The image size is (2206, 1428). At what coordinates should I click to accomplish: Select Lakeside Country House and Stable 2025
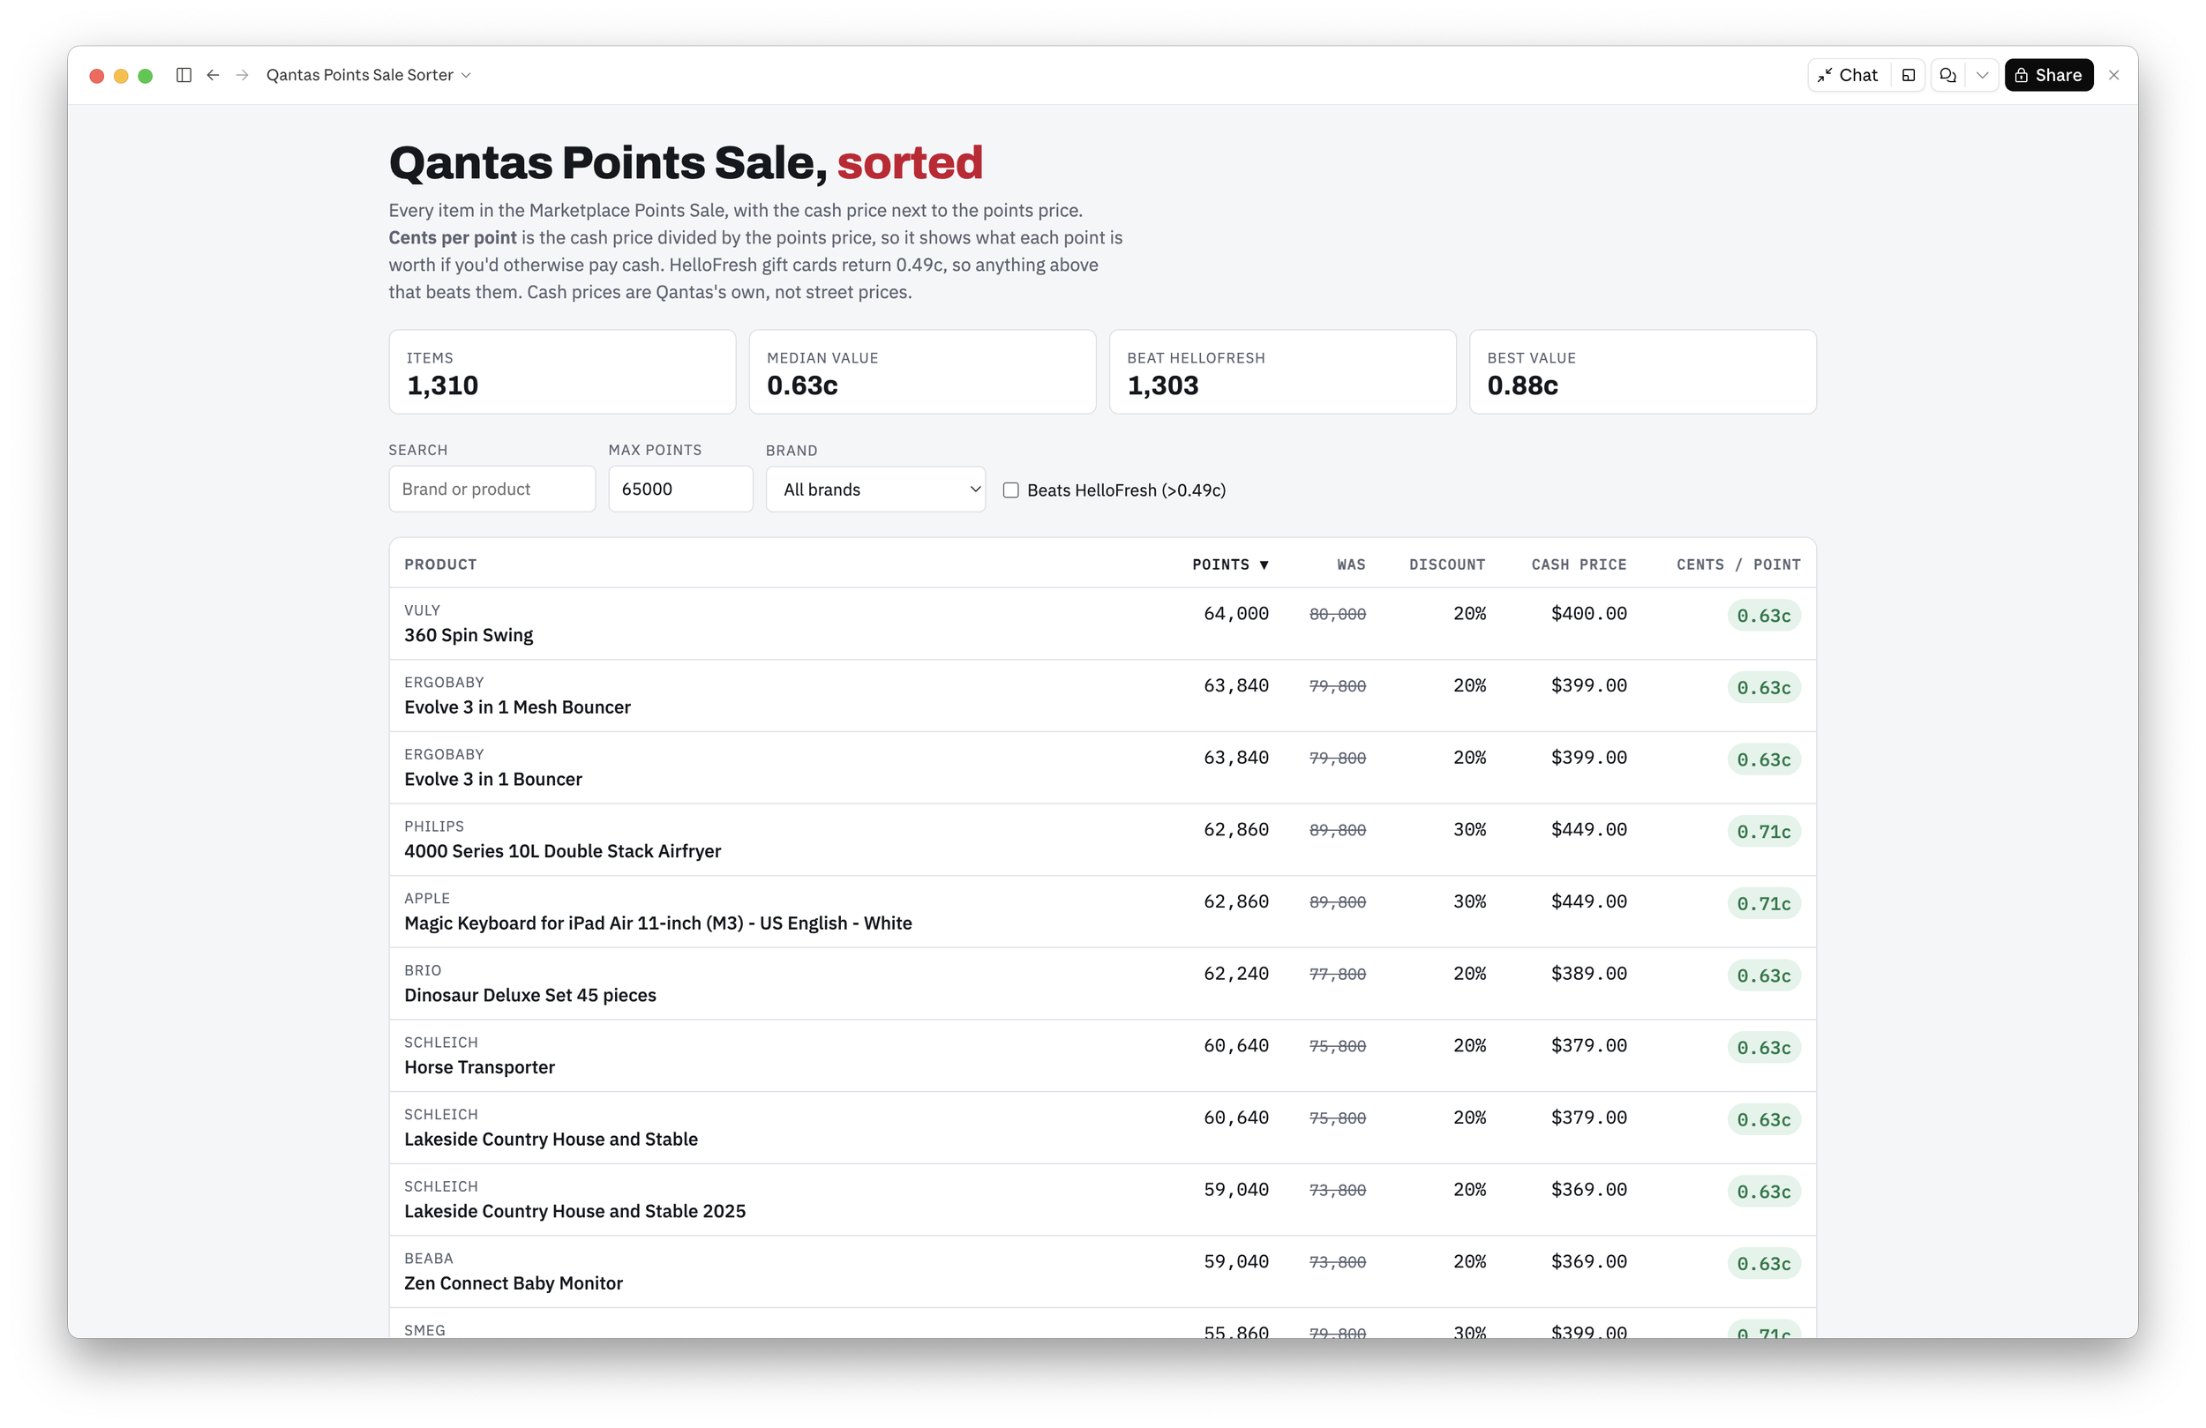(574, 1211)
